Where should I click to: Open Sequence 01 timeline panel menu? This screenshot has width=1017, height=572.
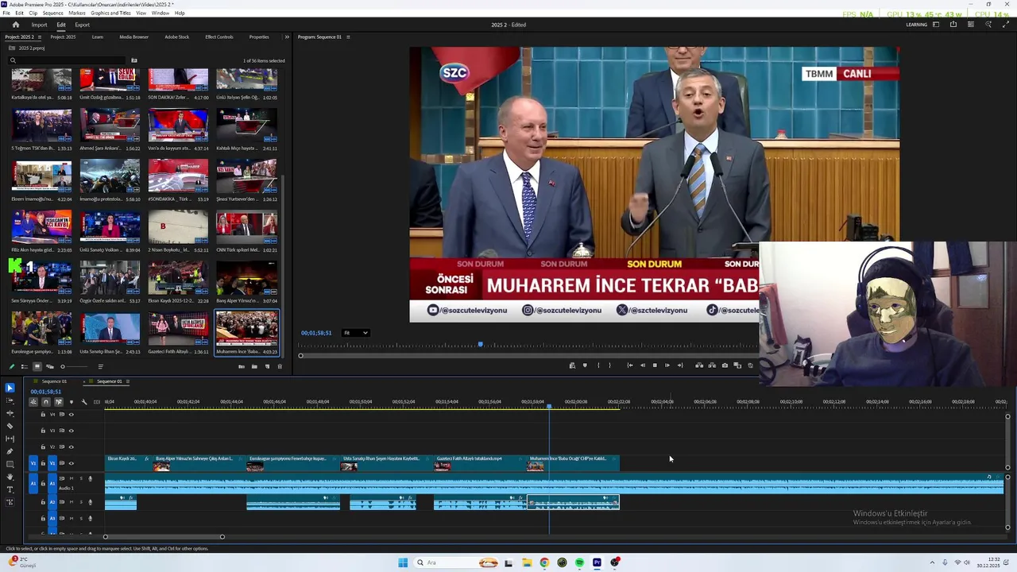(129, 381)
